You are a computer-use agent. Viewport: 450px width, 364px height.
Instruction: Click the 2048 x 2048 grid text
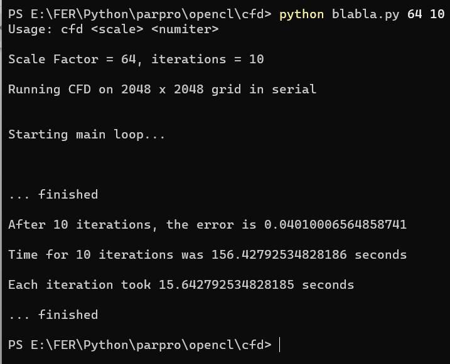(x=181, y=90)
